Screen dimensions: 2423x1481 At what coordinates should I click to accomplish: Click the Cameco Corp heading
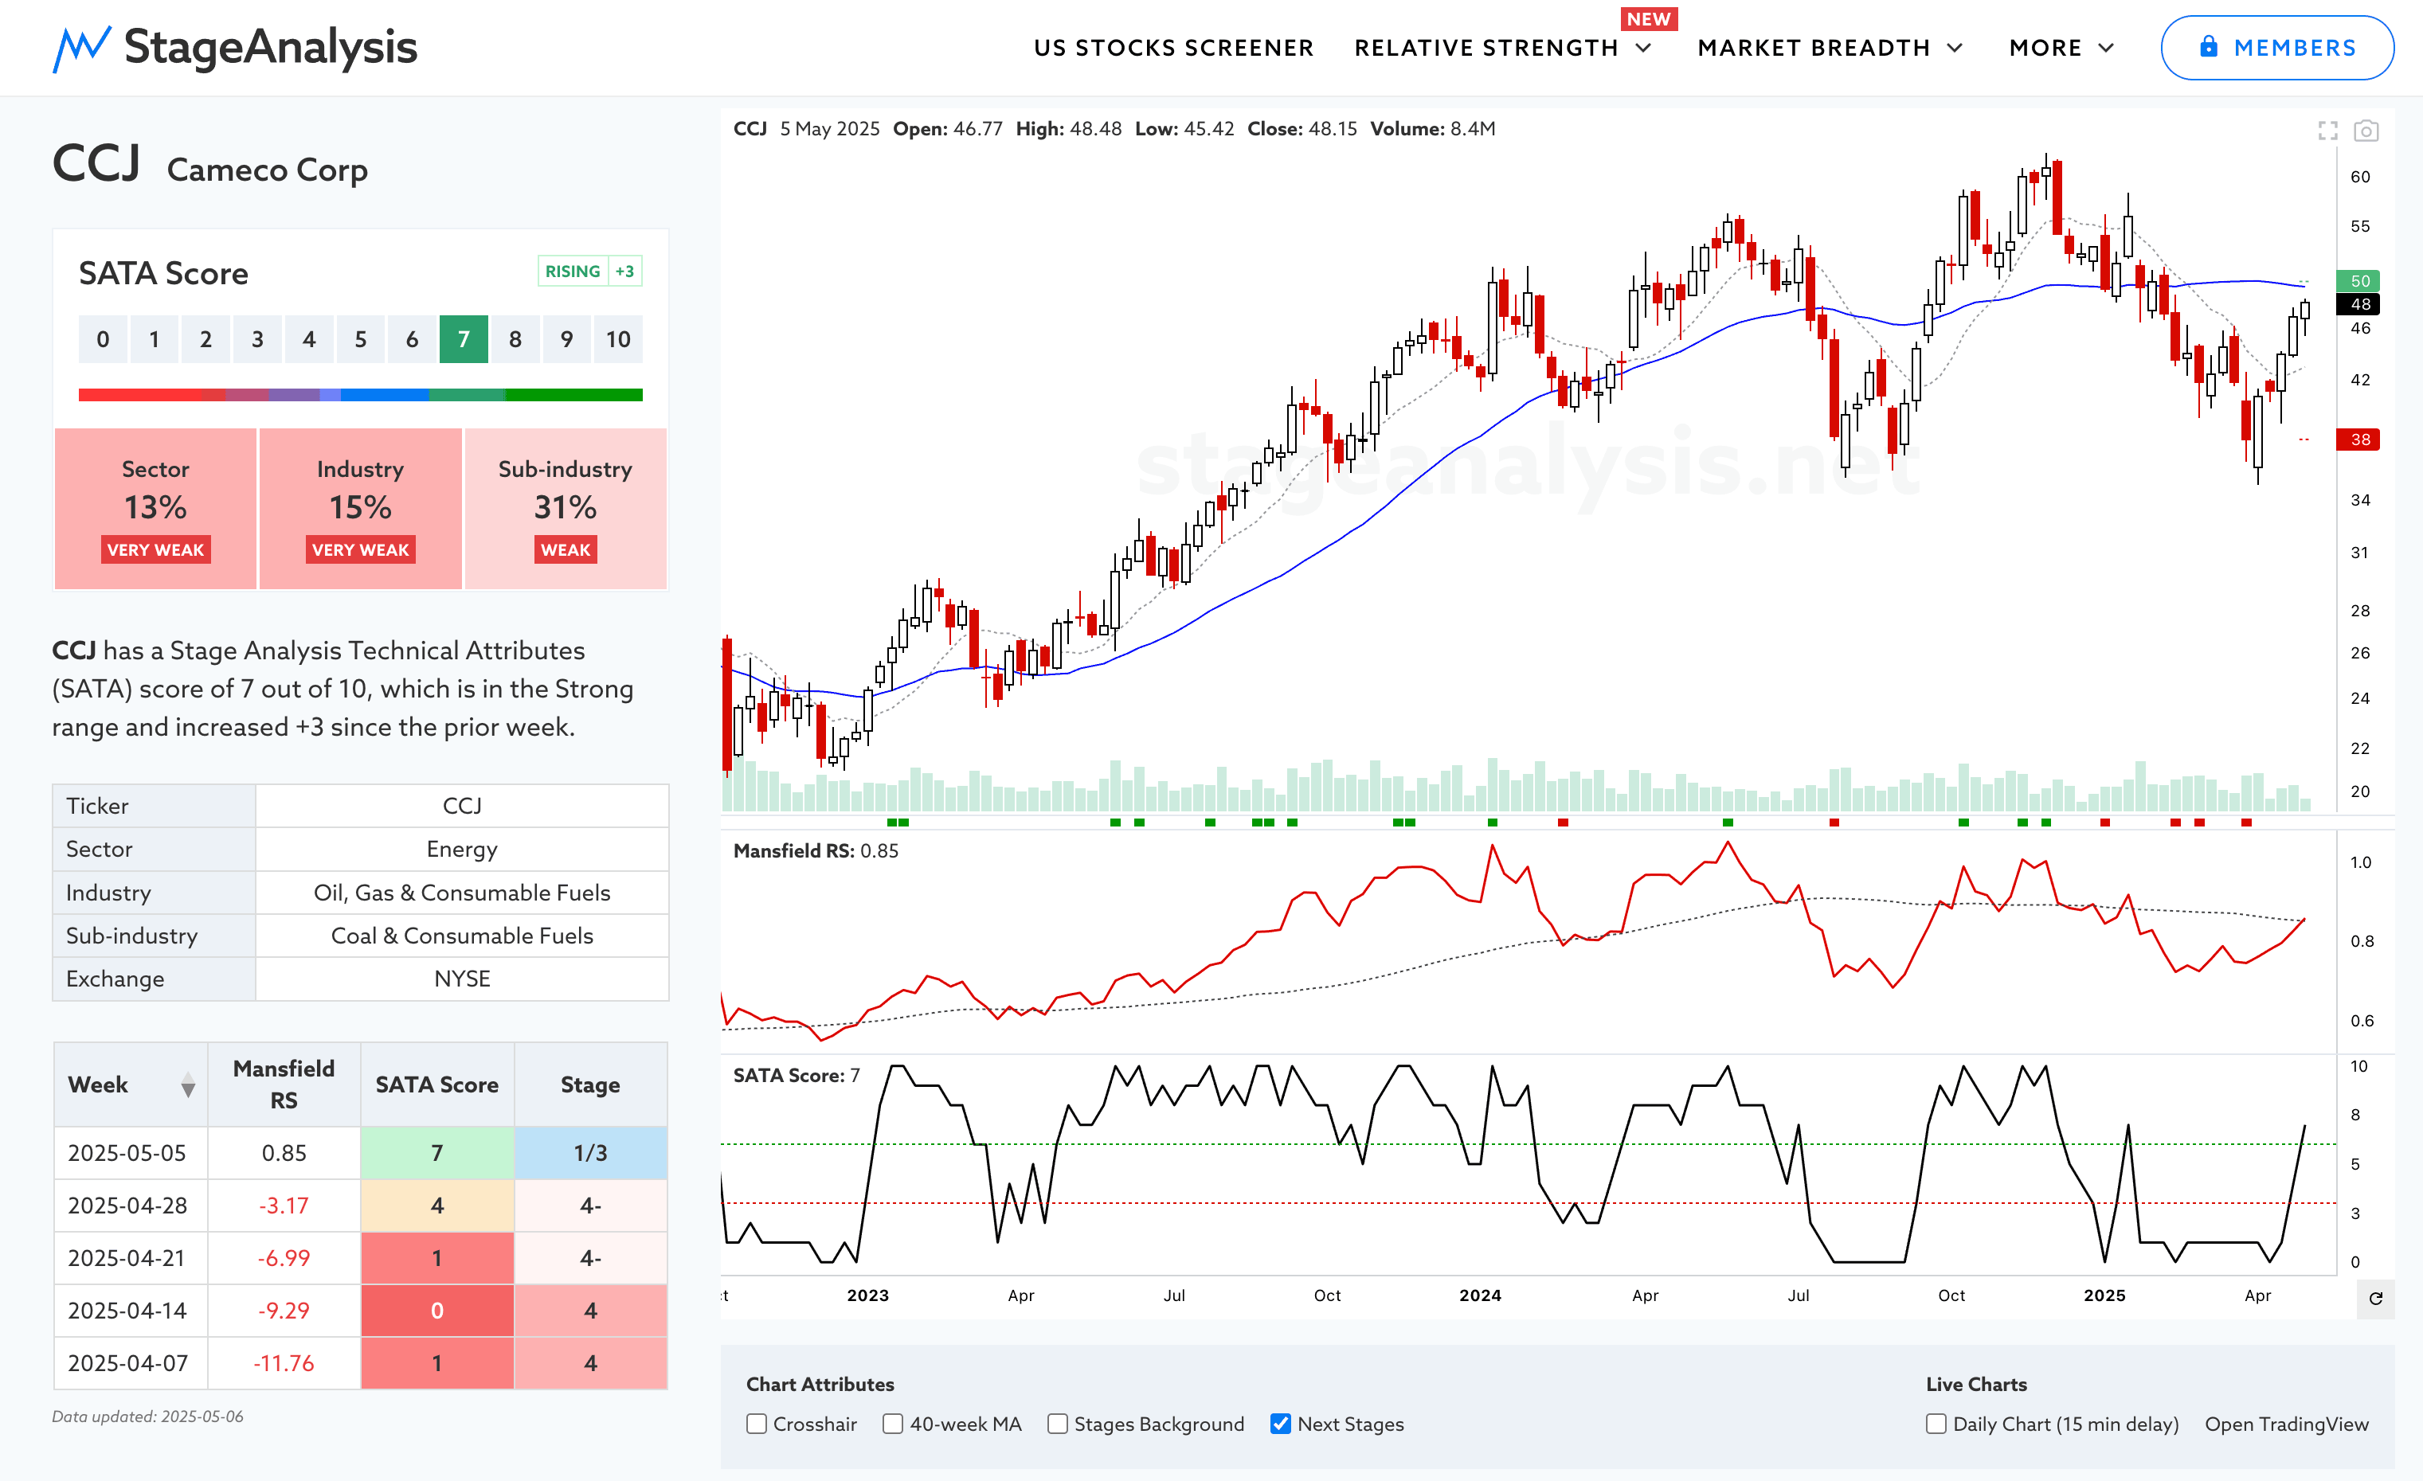(x=268, y=170)
